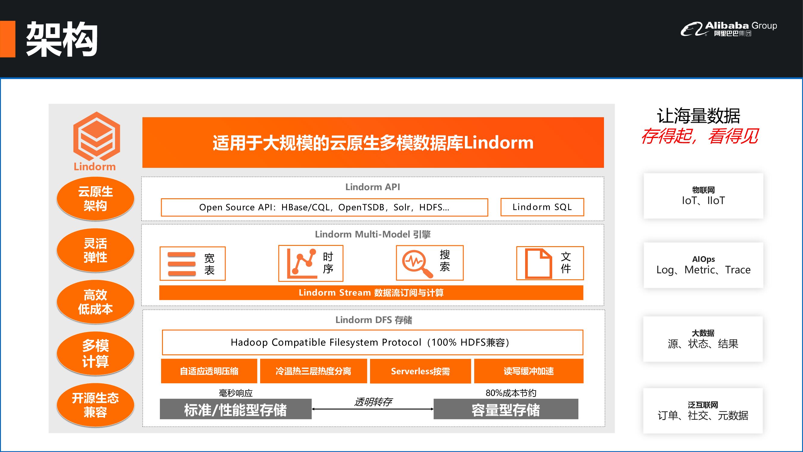The width and height of the screenshot is (803, 452).
Task: Click the 物联网 IoT、IIoT card
Action: coord(703,196)
